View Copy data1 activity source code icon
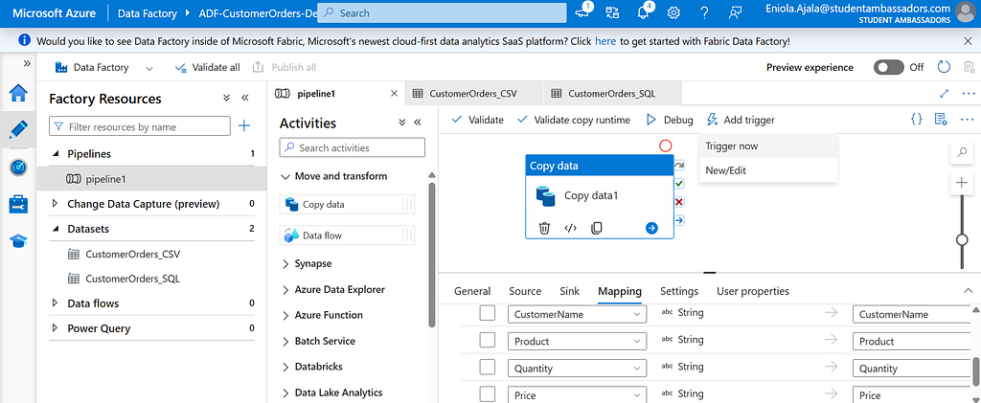This screenshot has height=403, width=981. [570, 228]
